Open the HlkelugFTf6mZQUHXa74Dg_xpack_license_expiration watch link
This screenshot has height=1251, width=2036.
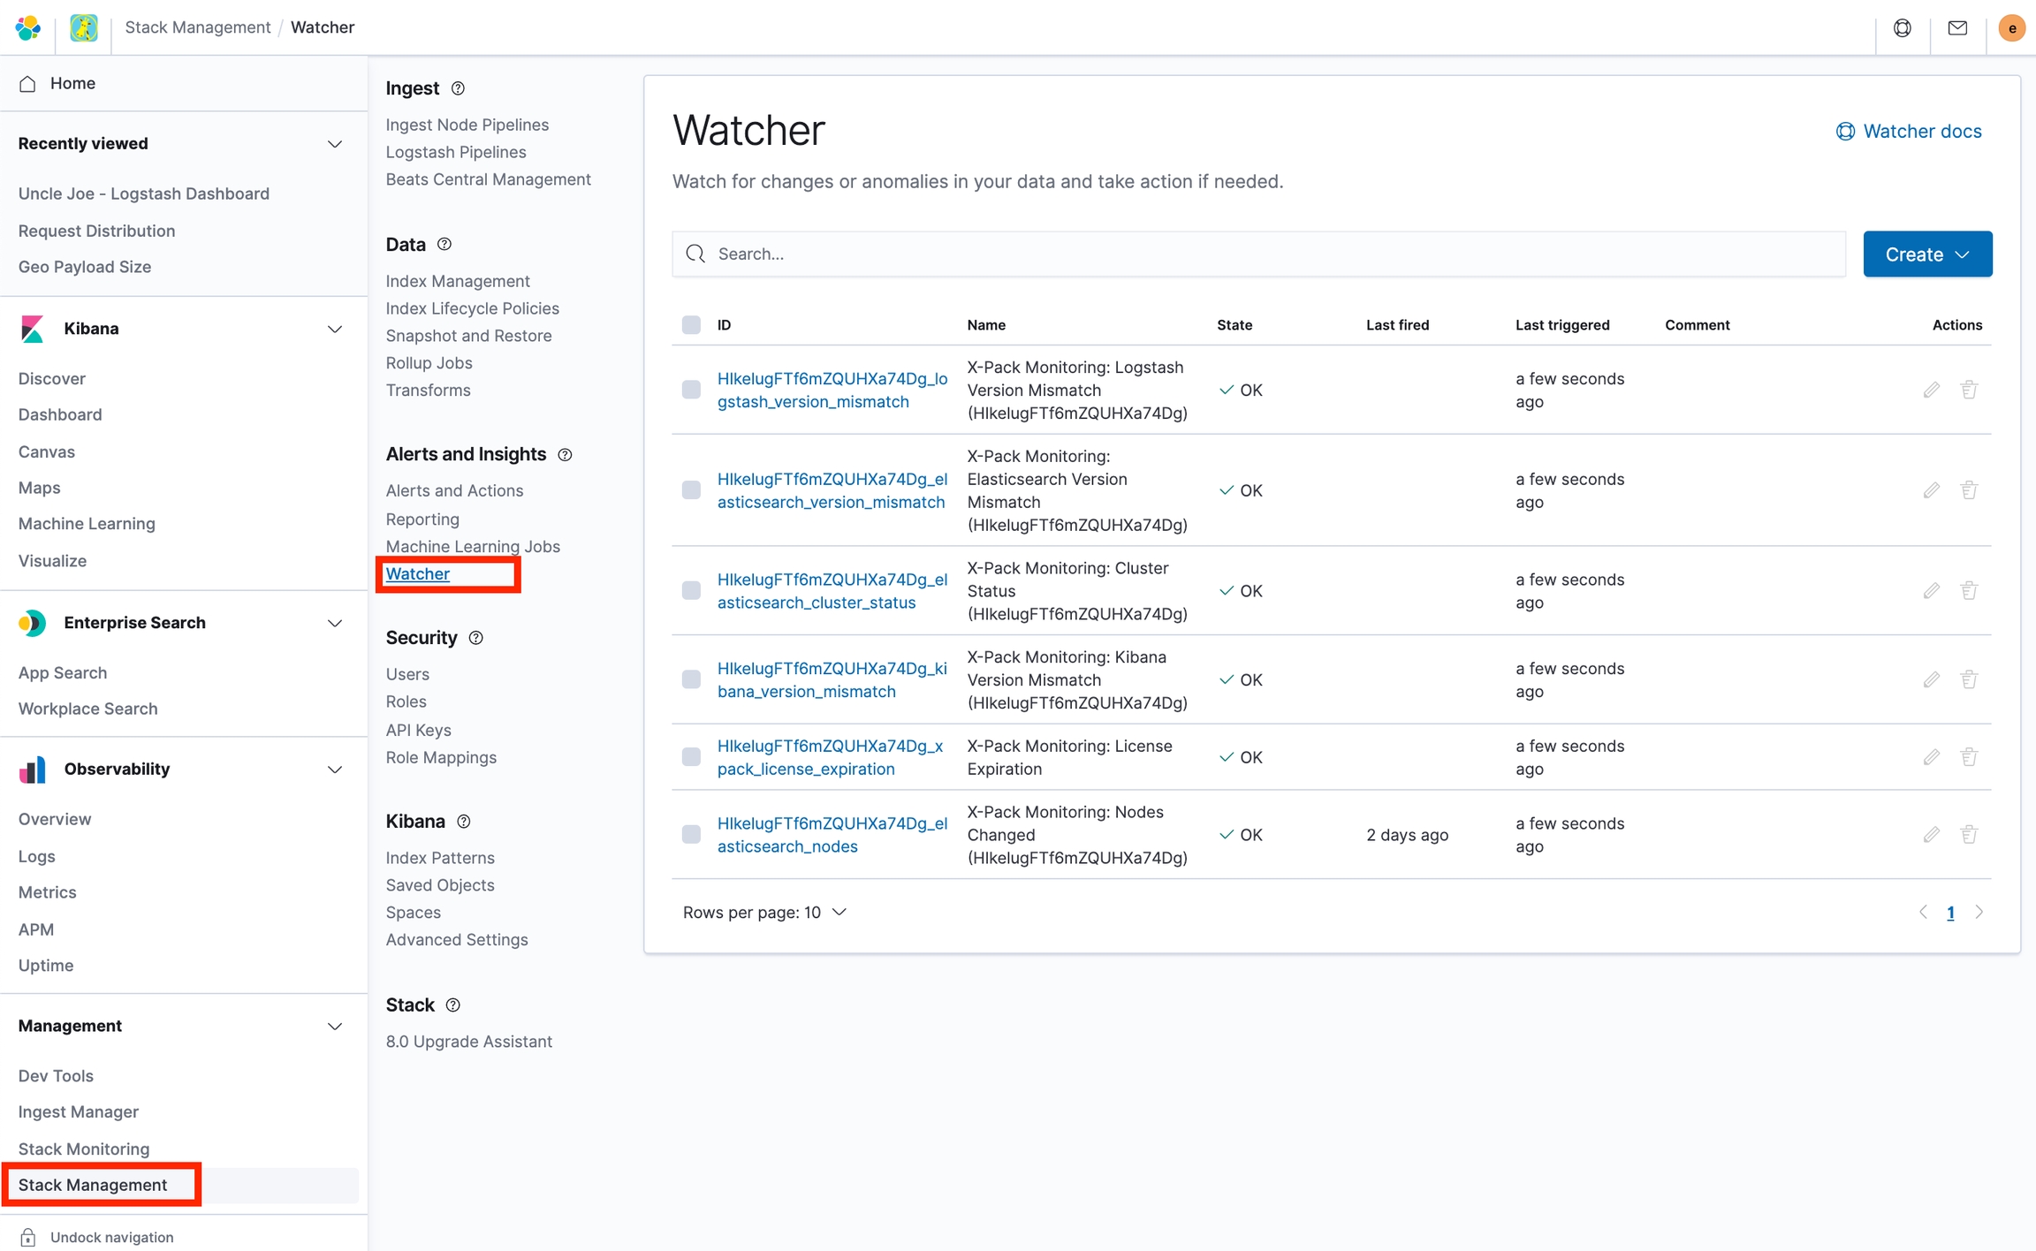(831, 757)
